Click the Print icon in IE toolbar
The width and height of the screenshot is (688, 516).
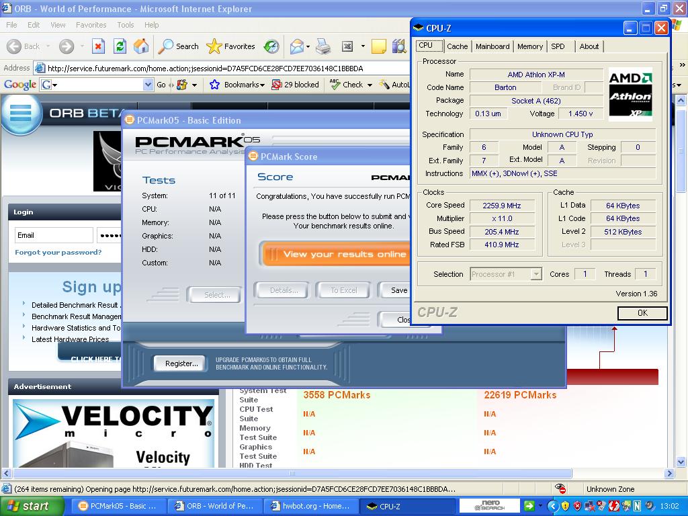pos(323,46)
